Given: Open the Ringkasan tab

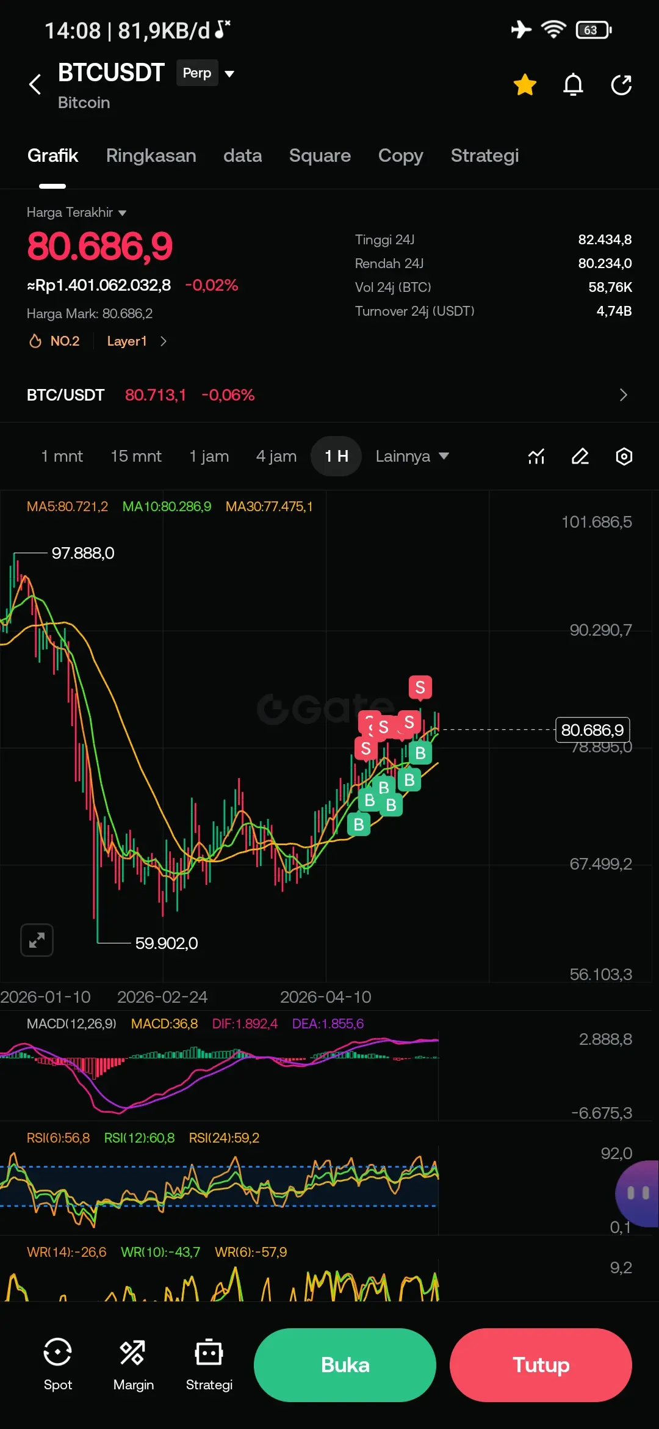Looking at the screenshot, I should tap(151, 156).
